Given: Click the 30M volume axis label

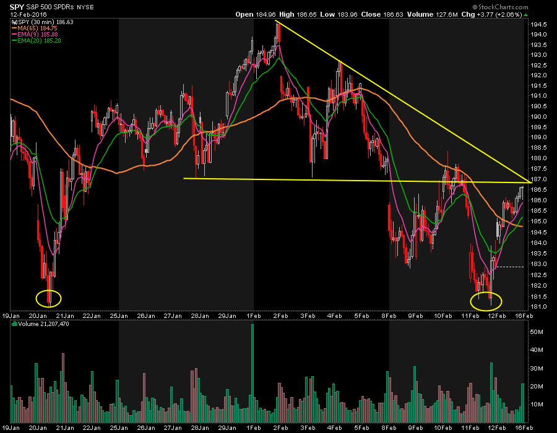Looking at the screenshot, I should click(537, 368).
